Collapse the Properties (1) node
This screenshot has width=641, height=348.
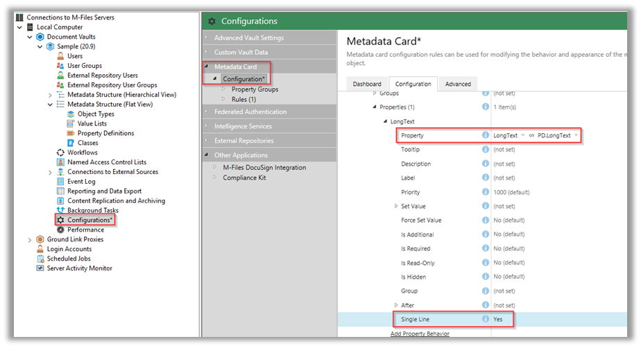click(375, 107)
